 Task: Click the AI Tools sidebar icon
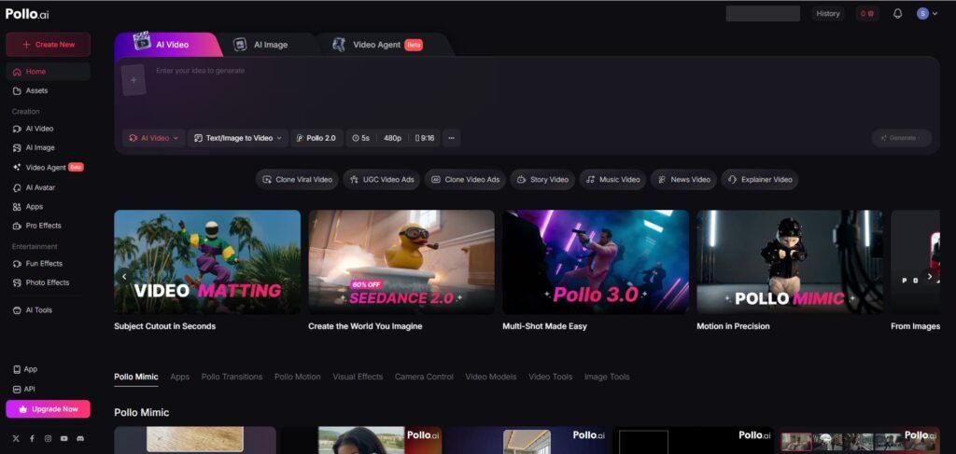pyautogui.click(x=17, y=310)
